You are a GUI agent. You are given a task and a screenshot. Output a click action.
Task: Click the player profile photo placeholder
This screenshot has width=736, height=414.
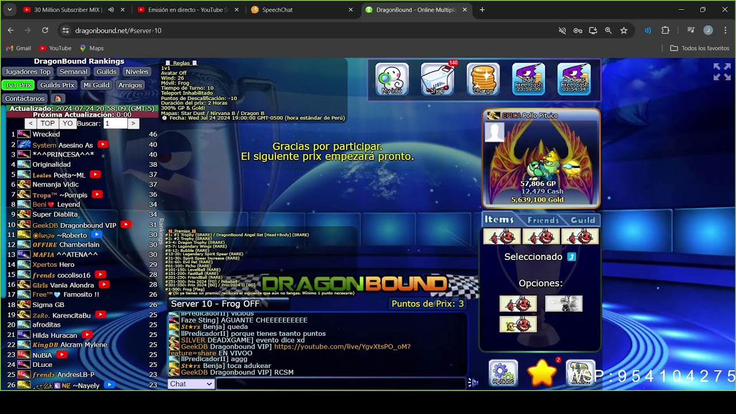tap(494, 132)
